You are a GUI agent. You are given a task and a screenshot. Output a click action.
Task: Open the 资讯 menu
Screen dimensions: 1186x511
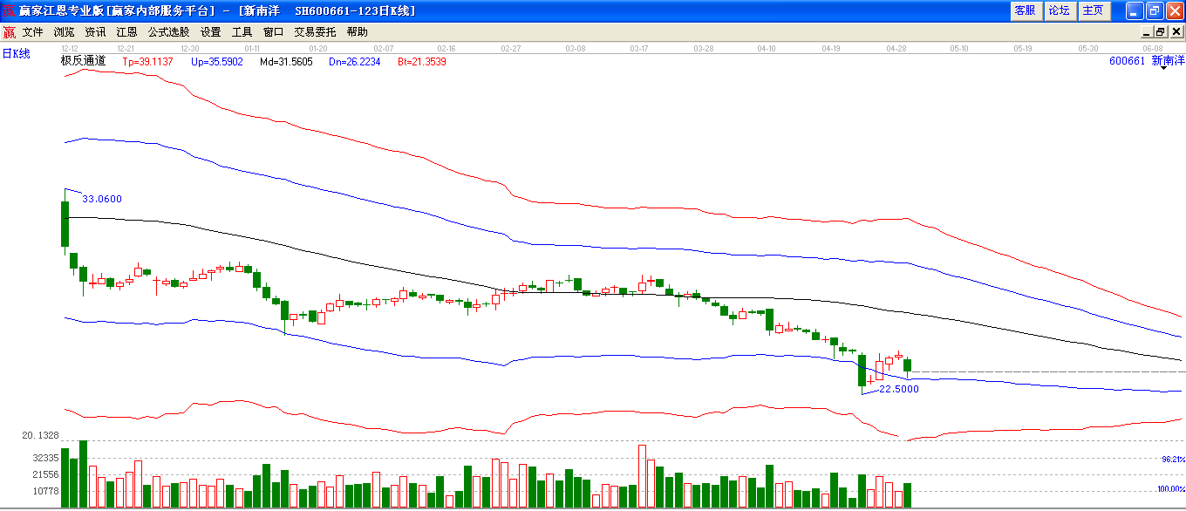click(96, 31)
